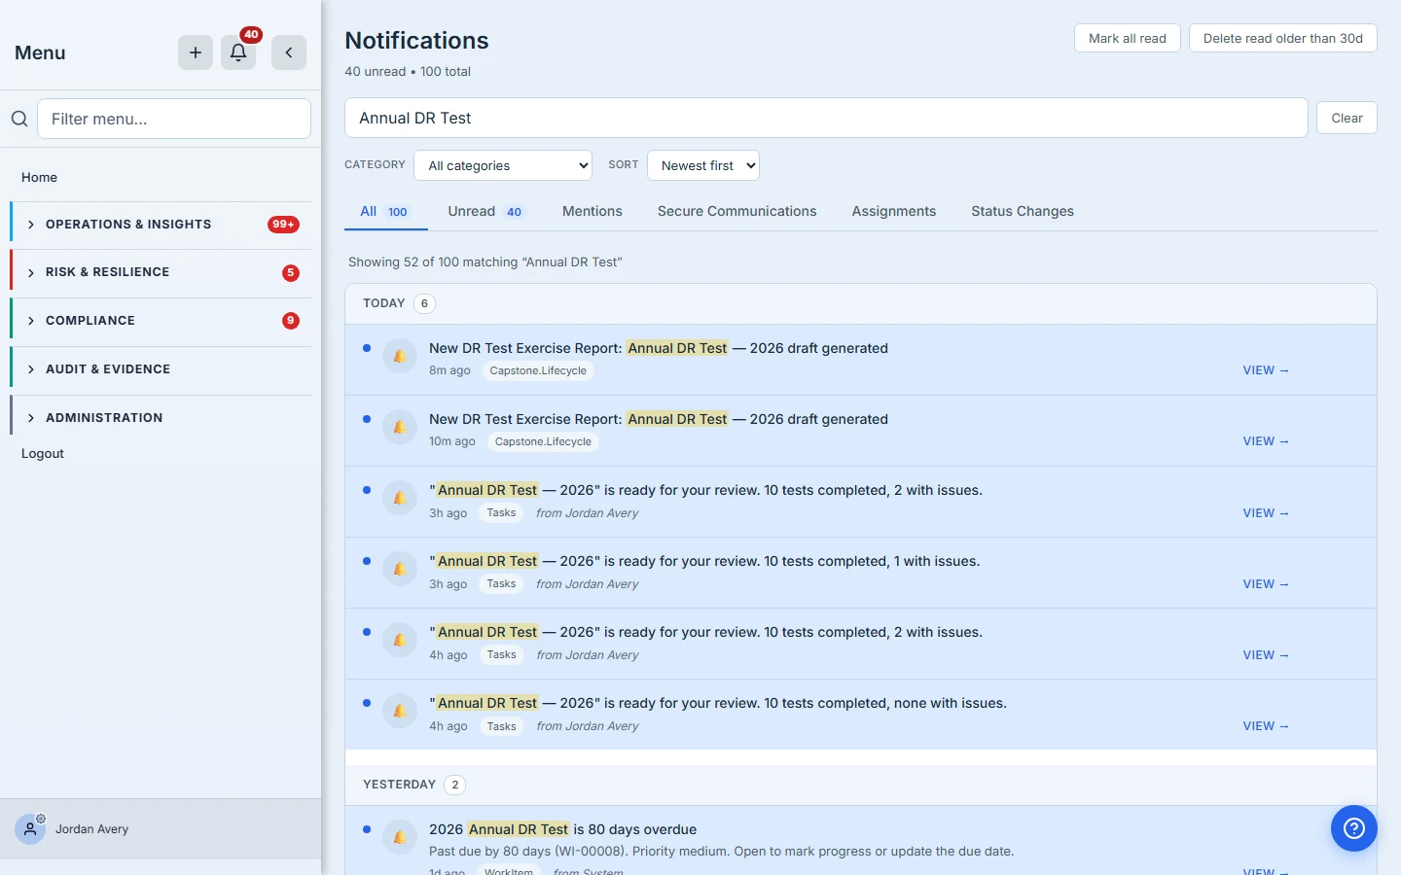Click the 5 badge on Risk & Resilience
This screenshot has width=1401, height=875.
(x=291, y=273)
